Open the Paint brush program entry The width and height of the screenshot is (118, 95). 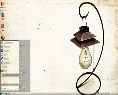tap(10, 67)
